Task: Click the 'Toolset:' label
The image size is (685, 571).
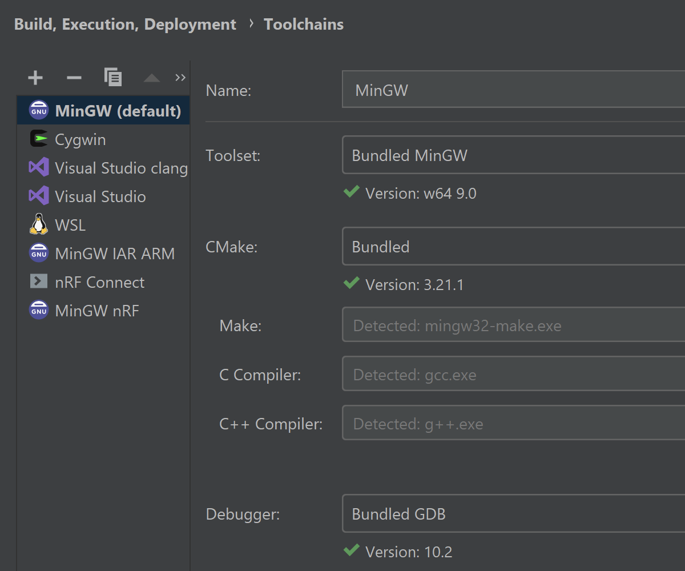Action: [x=233, y=155]
